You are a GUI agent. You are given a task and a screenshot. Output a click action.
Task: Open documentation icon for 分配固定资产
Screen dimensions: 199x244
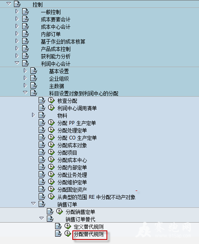pyautogui.click(x=42, y=189)
